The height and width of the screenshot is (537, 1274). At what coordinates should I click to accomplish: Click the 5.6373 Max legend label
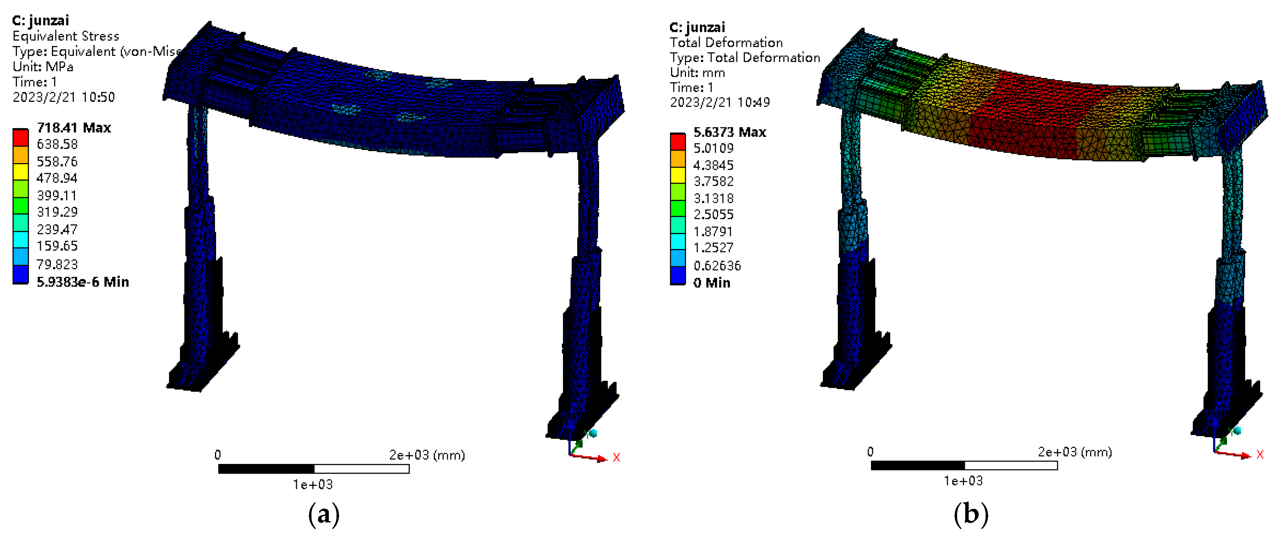729,132
